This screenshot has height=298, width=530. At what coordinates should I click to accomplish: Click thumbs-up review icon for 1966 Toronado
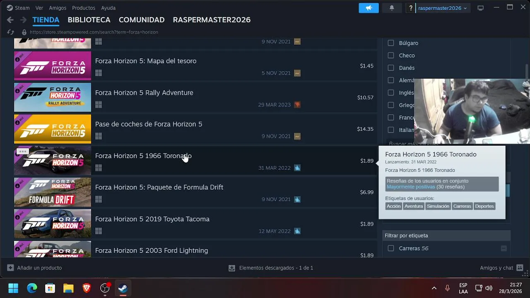(x=297, y=168)
